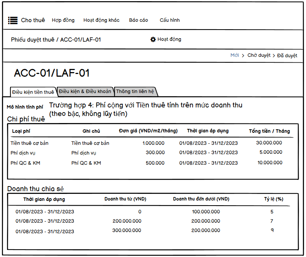Click the Chi phí thuê section heading
This screenshot has height=257, width=306.
tap(26, 119)
